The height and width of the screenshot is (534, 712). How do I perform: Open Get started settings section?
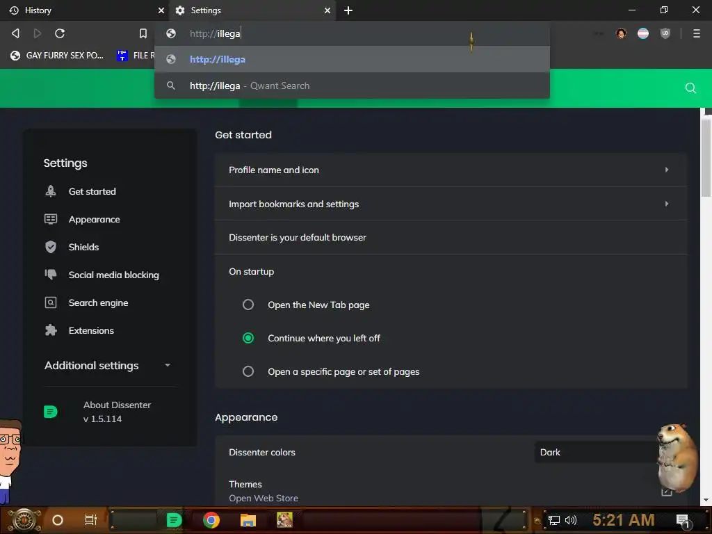[x=92, y=191]
